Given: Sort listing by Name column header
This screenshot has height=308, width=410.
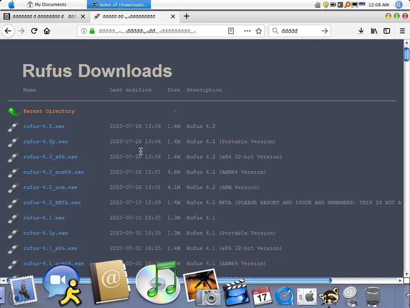Looking at the screenshot, I should (29, 90).
